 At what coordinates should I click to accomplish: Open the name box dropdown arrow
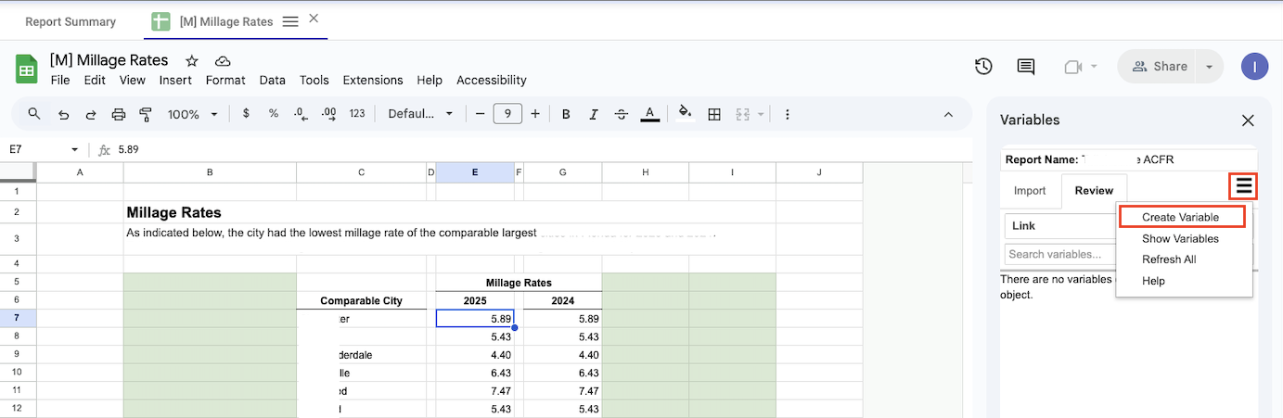(74, 149)
